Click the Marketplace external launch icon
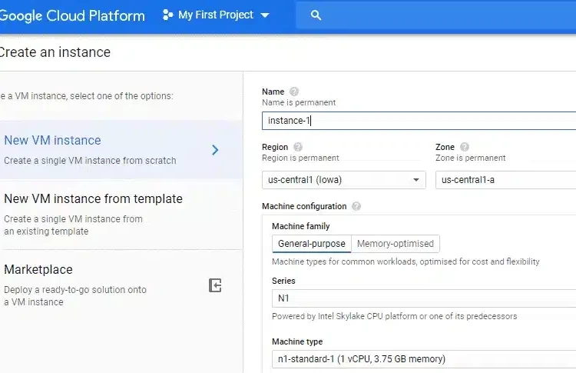 215,285
